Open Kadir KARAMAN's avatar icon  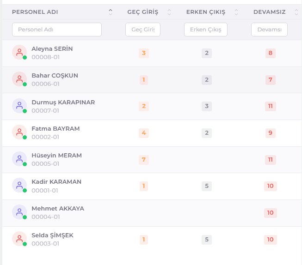point(19,185)
